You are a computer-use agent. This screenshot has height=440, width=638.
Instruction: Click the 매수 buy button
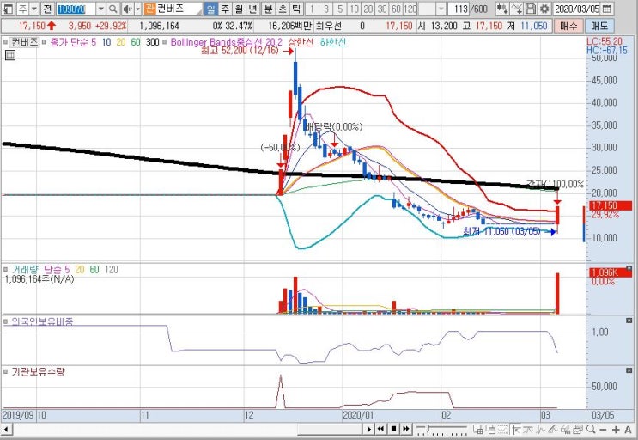coord(568,26)
